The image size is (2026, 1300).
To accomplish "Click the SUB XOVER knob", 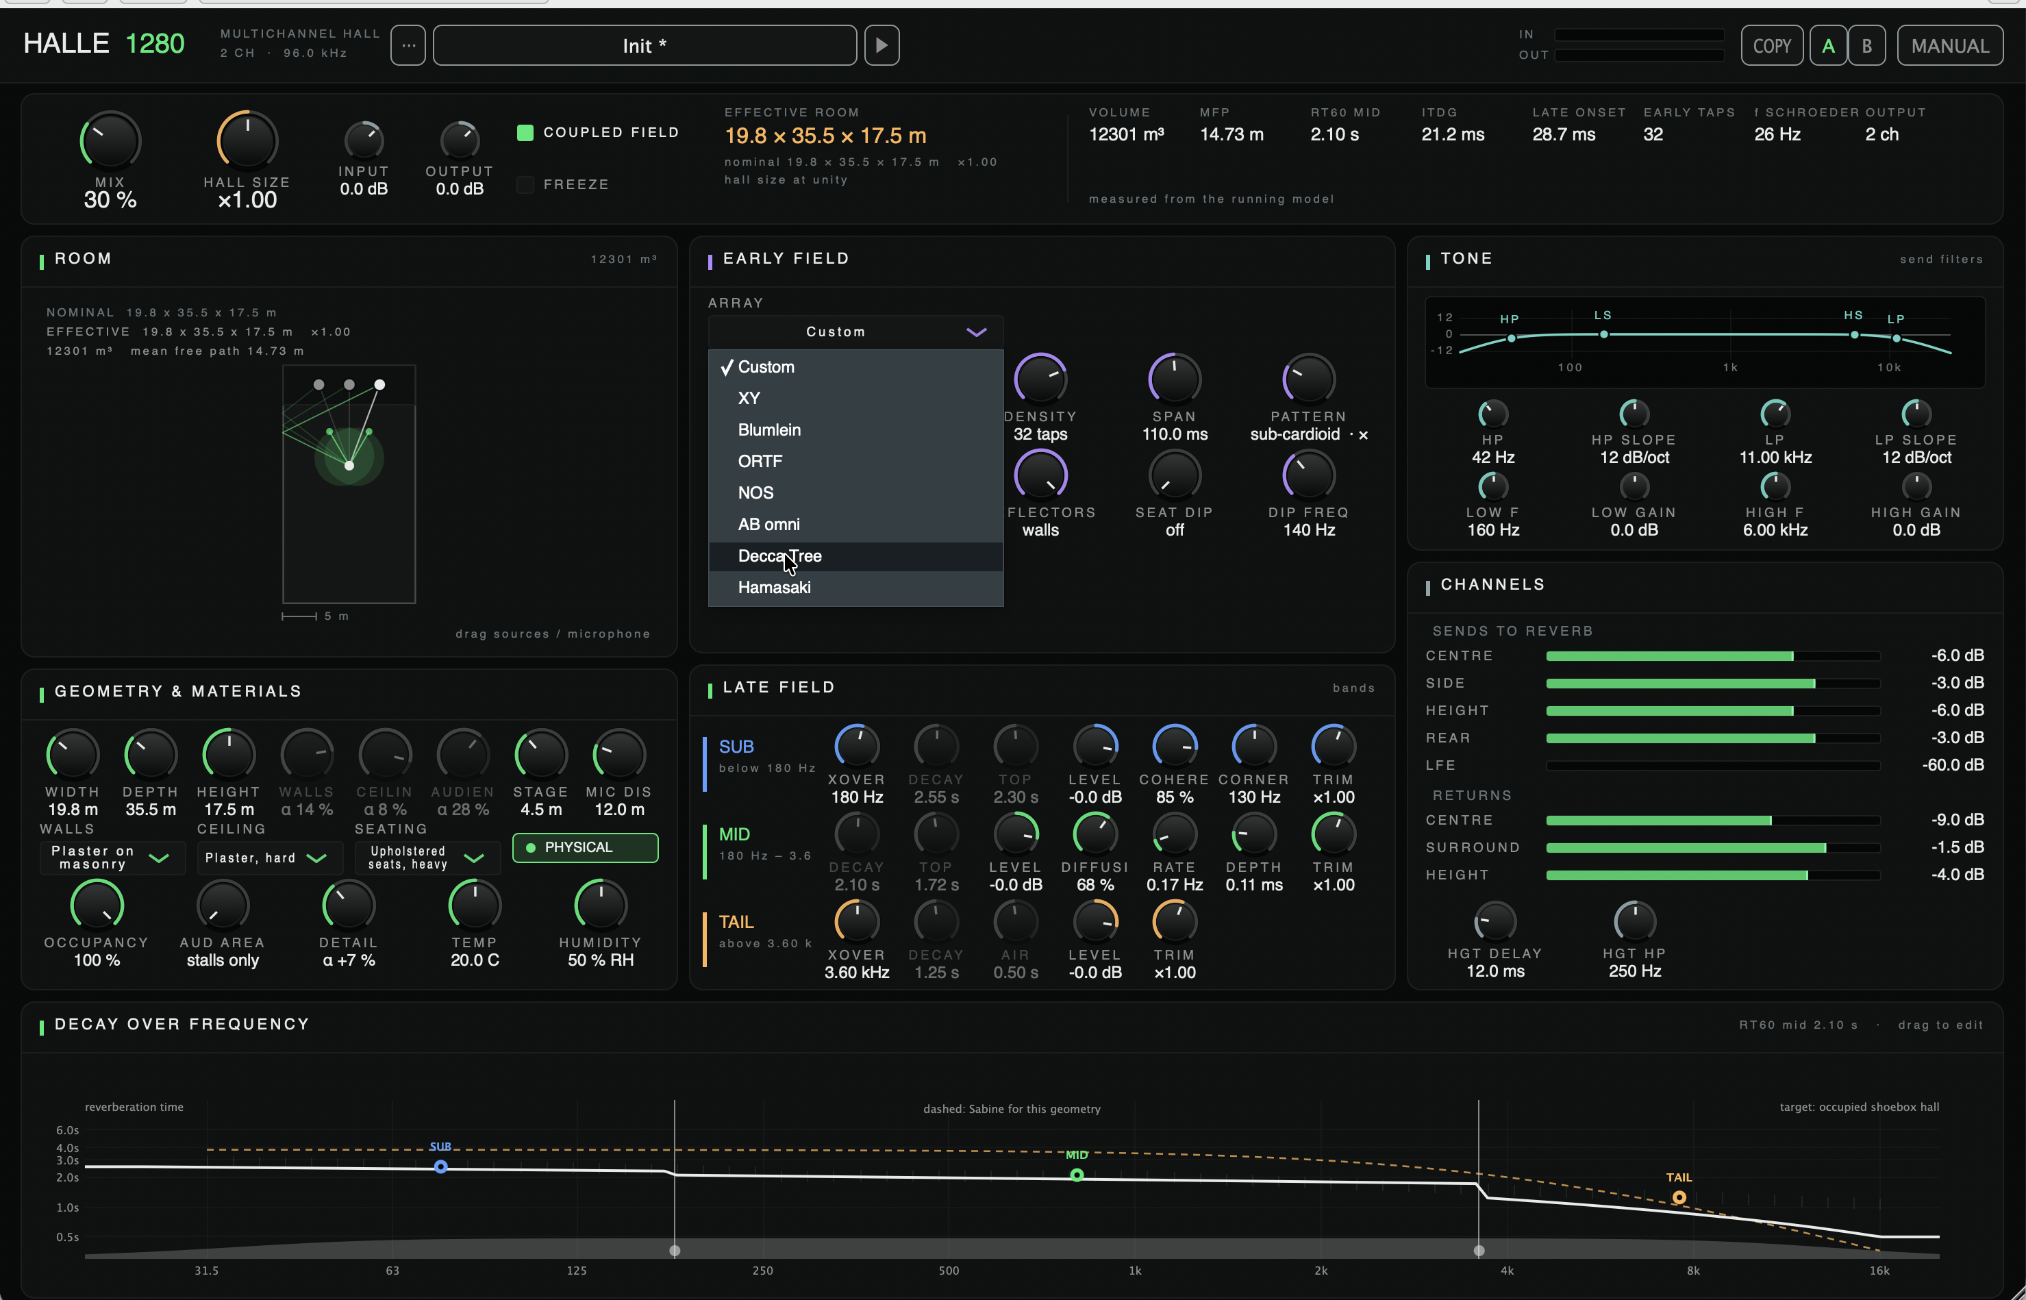I will click(x=857, y=745).
